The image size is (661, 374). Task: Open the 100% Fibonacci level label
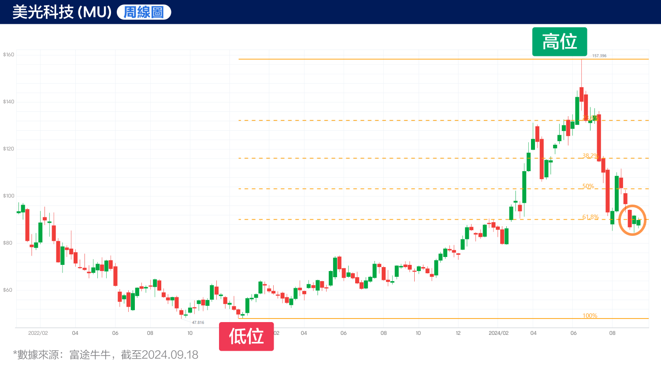[589, 315]
